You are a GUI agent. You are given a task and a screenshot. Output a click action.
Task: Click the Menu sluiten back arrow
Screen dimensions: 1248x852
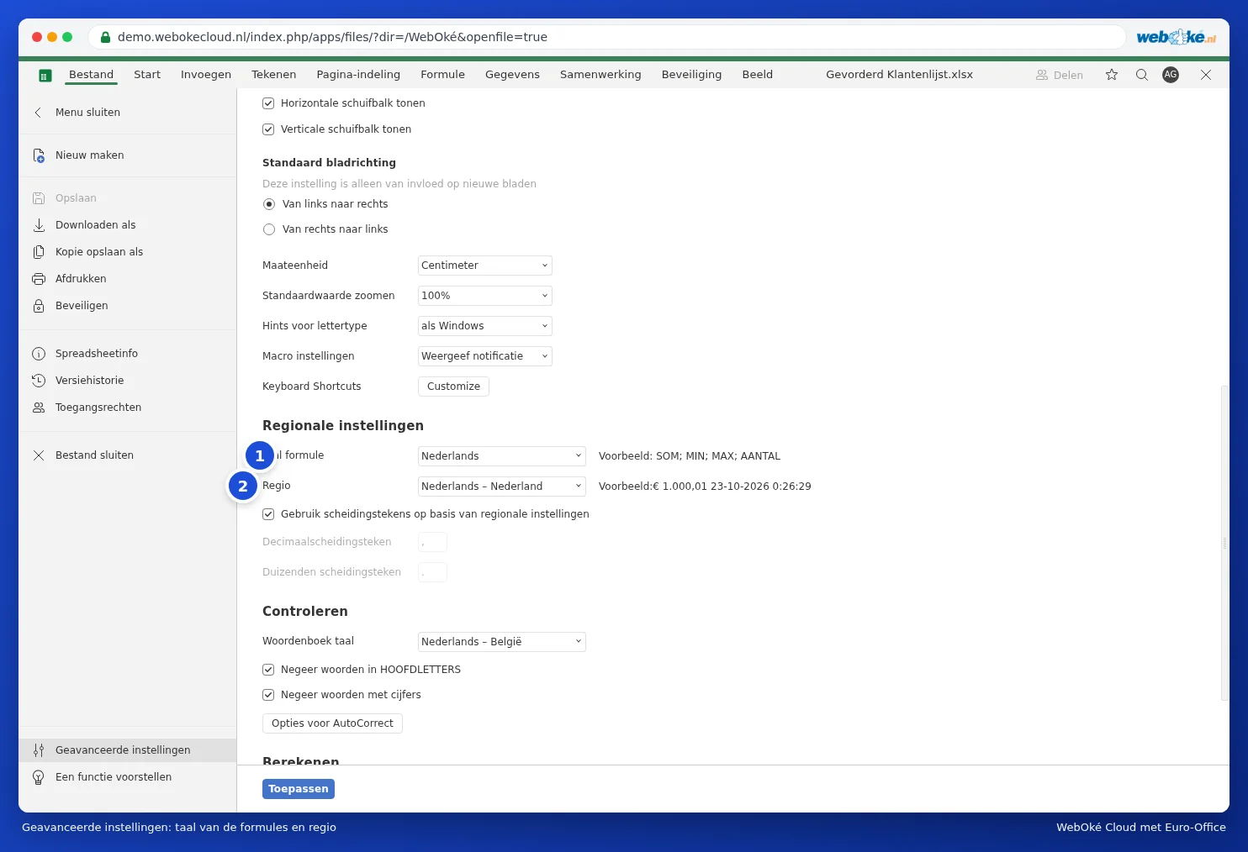point(38,113)
